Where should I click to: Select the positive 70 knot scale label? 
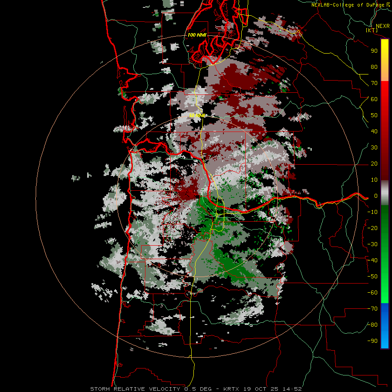(374, 83)
